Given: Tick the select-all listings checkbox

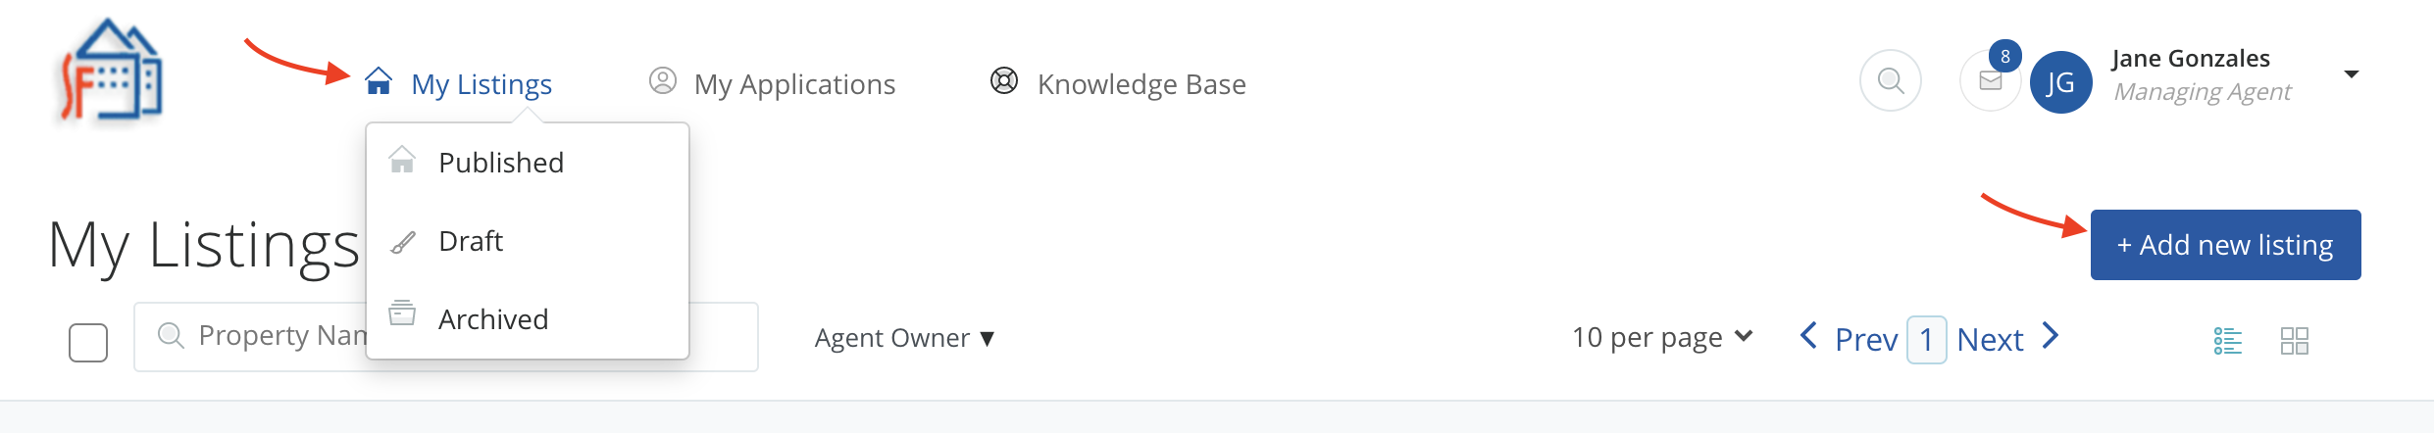Looking at the screenshot, I should click(88, 343).
